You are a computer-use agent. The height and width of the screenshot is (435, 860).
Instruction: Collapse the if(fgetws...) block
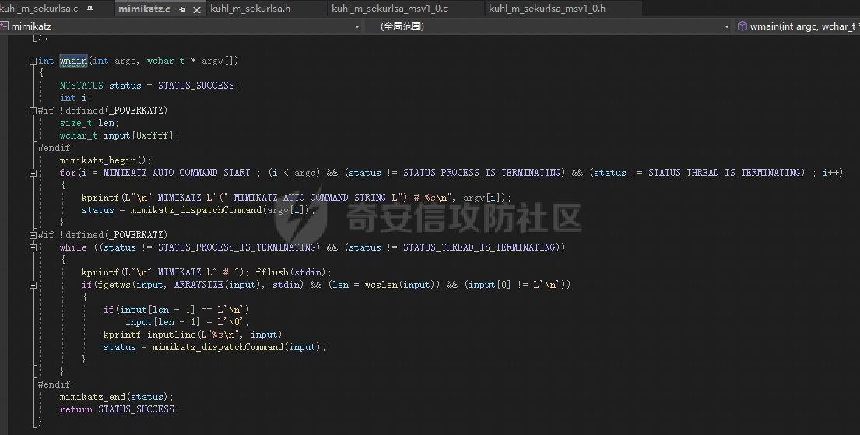tap(33, 285)
